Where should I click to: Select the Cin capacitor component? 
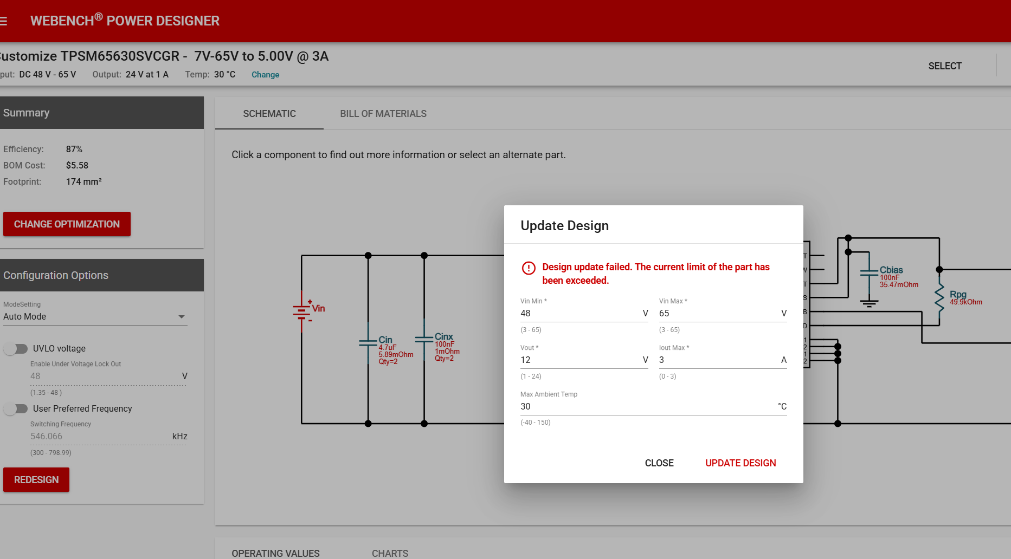pos(368,342)
